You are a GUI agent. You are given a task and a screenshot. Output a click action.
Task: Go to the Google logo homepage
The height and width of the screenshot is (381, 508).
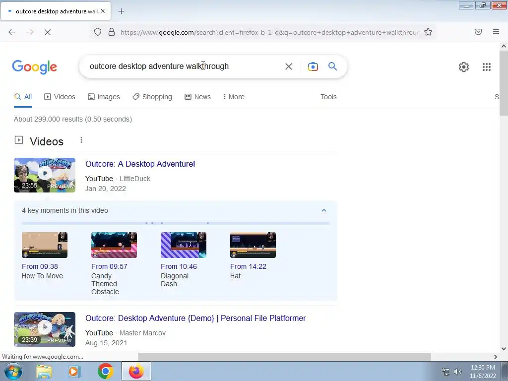click(x=34, y=67)
